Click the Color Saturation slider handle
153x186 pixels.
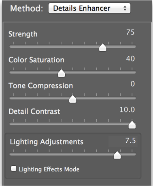[62, 73]
